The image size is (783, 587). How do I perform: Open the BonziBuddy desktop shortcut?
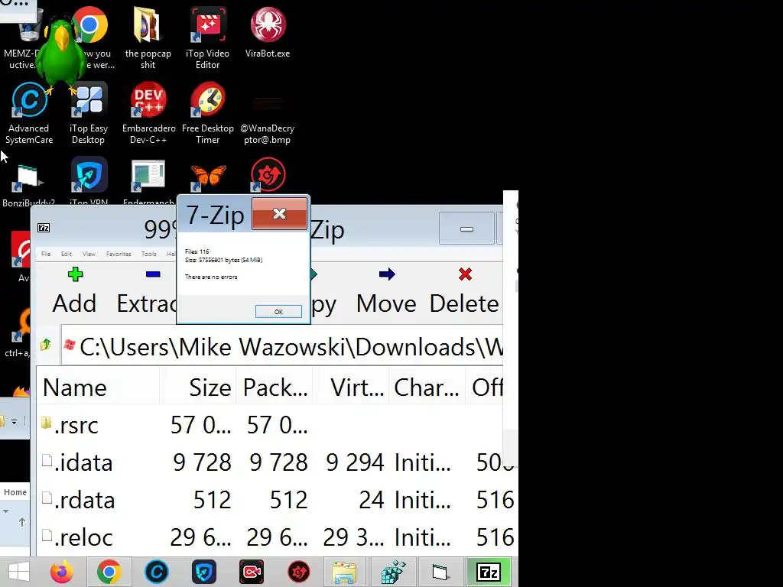point(28,180)
